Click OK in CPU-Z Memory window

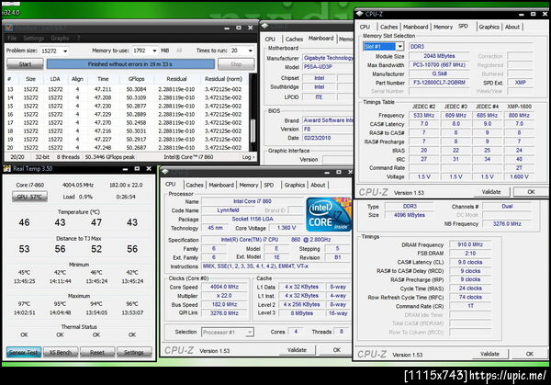coord(530,354)
